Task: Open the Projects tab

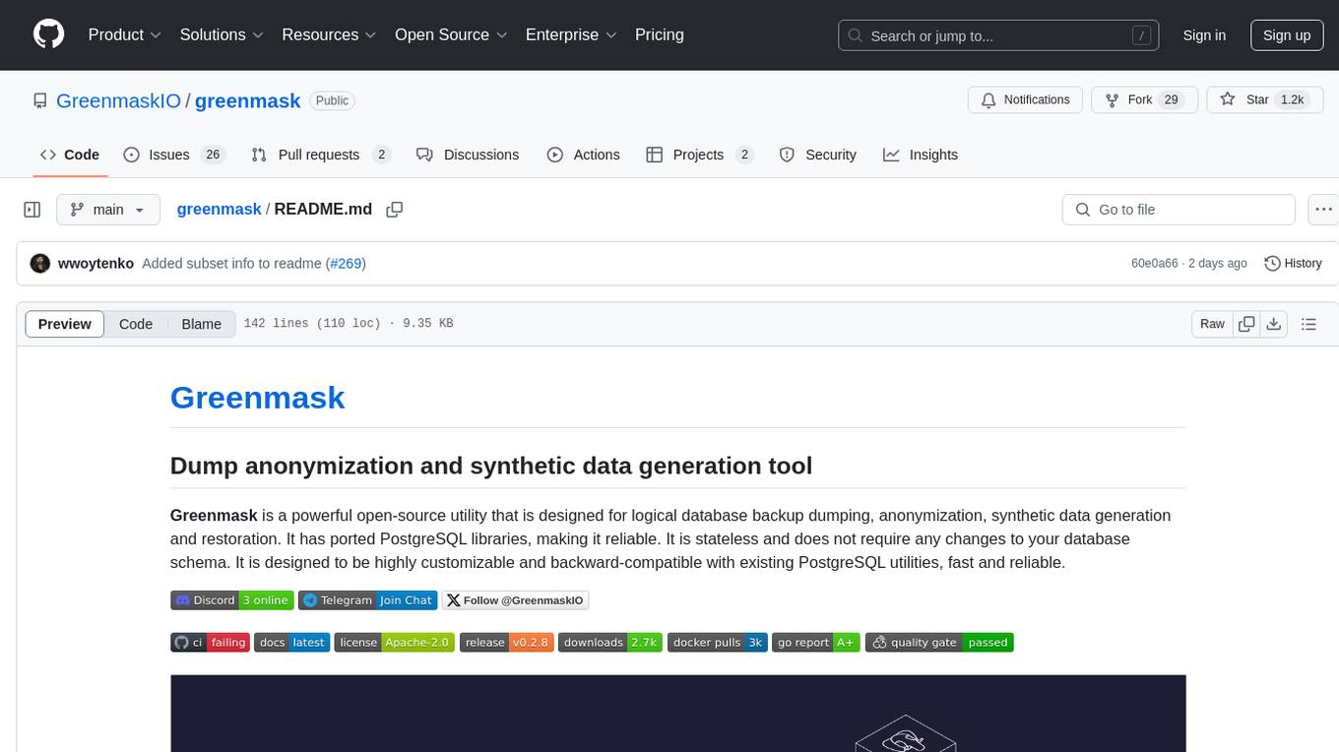Action: point(700,155)
